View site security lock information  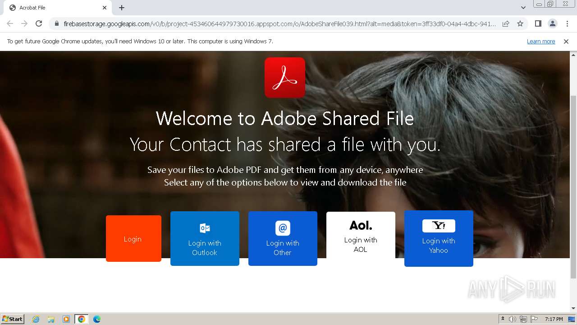pos(56,23)
